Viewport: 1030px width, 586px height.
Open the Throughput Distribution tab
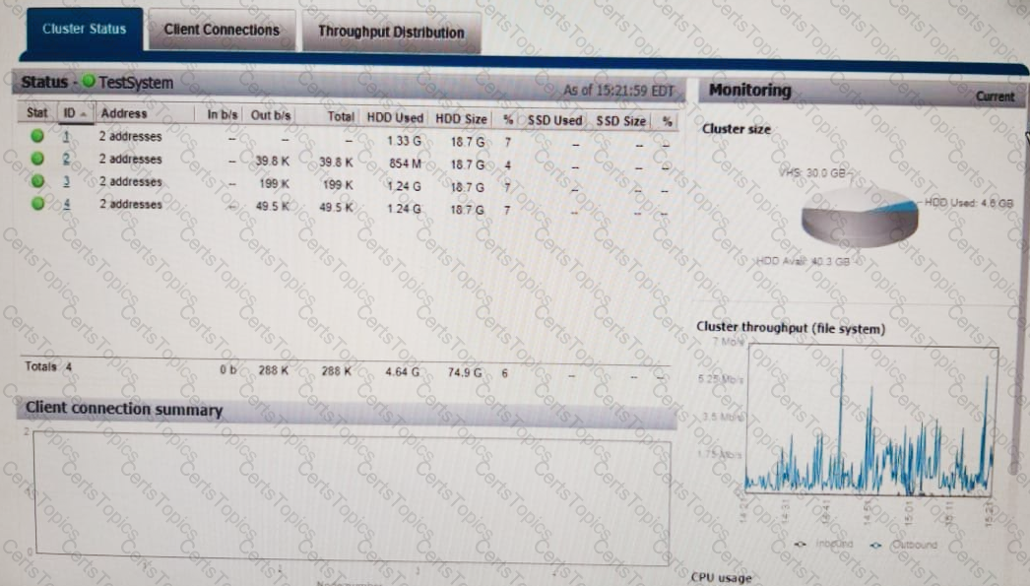pyautogui.click(x=391, y=33)
